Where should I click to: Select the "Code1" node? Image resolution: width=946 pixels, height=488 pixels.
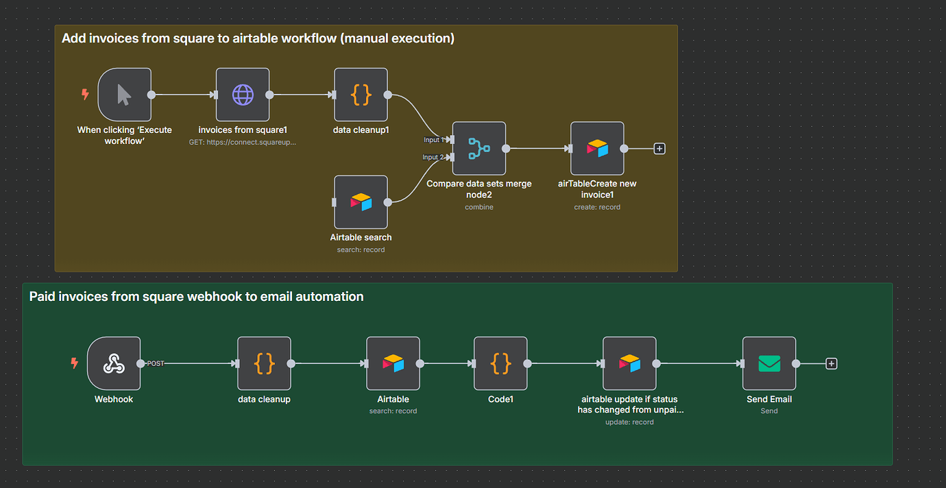(x=500, y=363)
